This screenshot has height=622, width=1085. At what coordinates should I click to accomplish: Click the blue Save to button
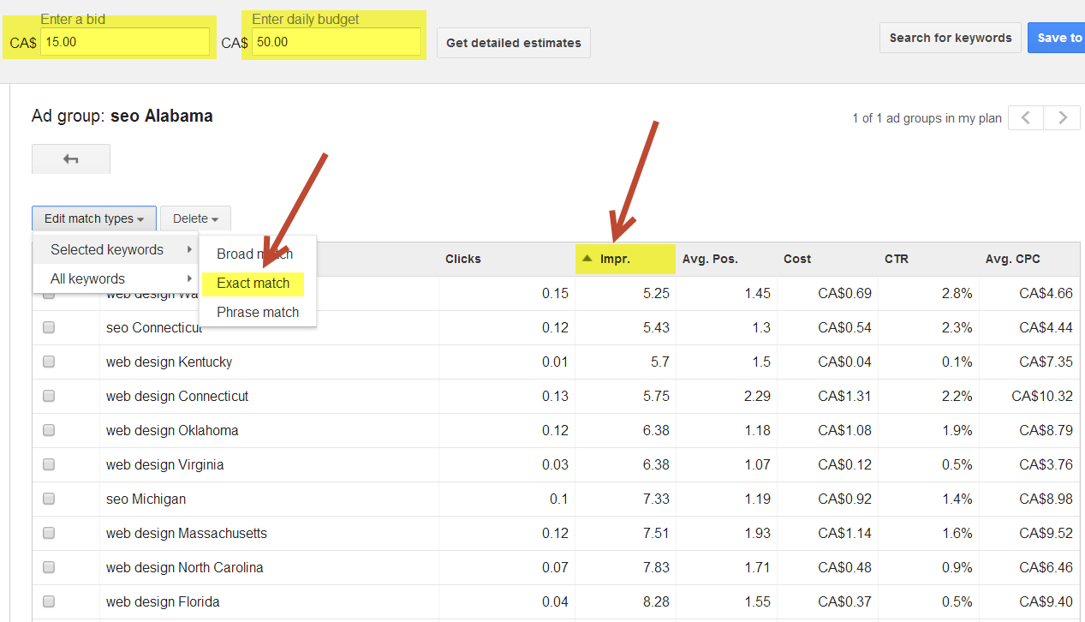[x=1058, y=38]
